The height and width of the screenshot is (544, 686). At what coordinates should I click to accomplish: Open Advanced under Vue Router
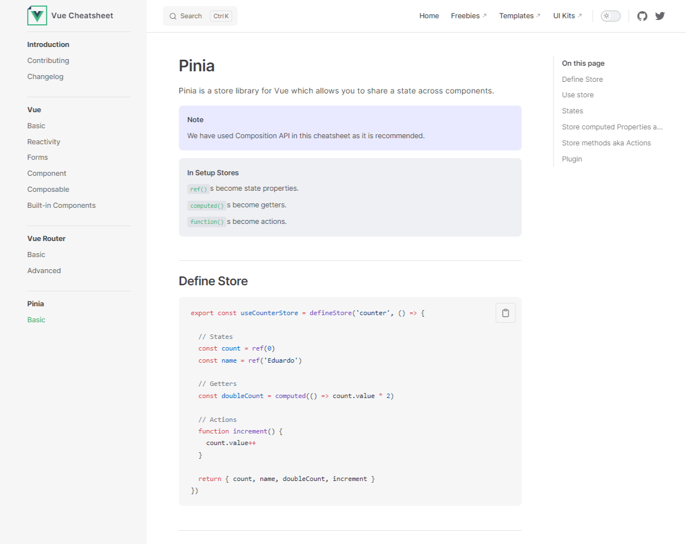44,271
